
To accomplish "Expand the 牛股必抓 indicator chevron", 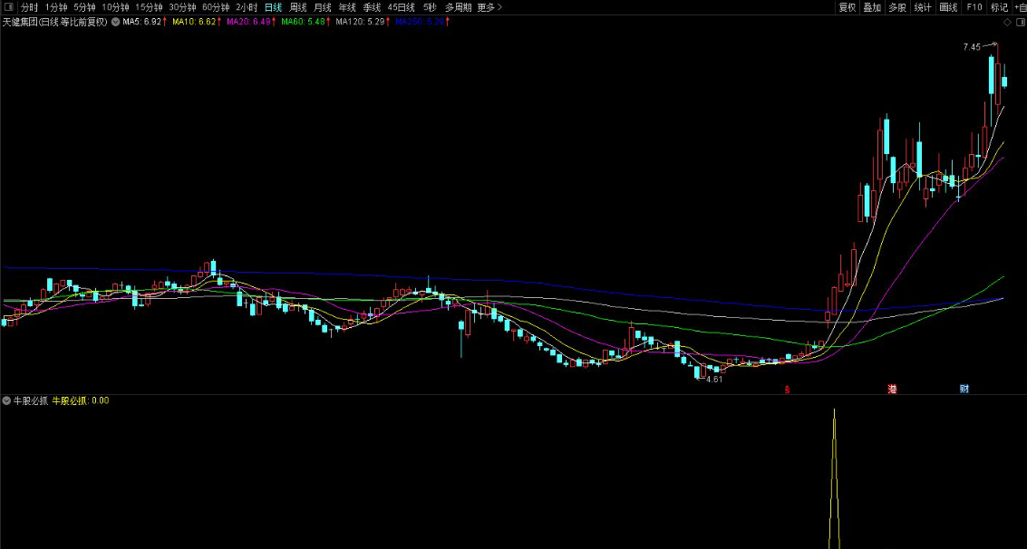I will 6,400.
